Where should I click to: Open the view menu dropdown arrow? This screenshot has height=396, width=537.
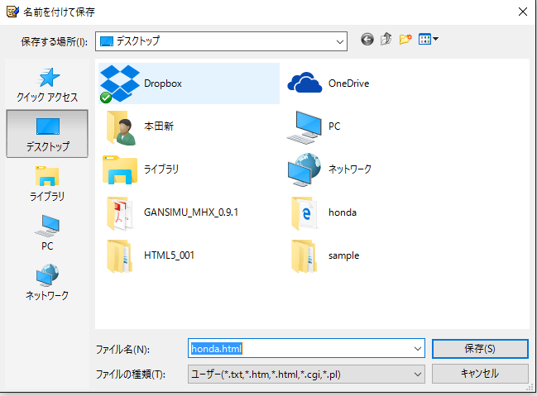point(435,39)
